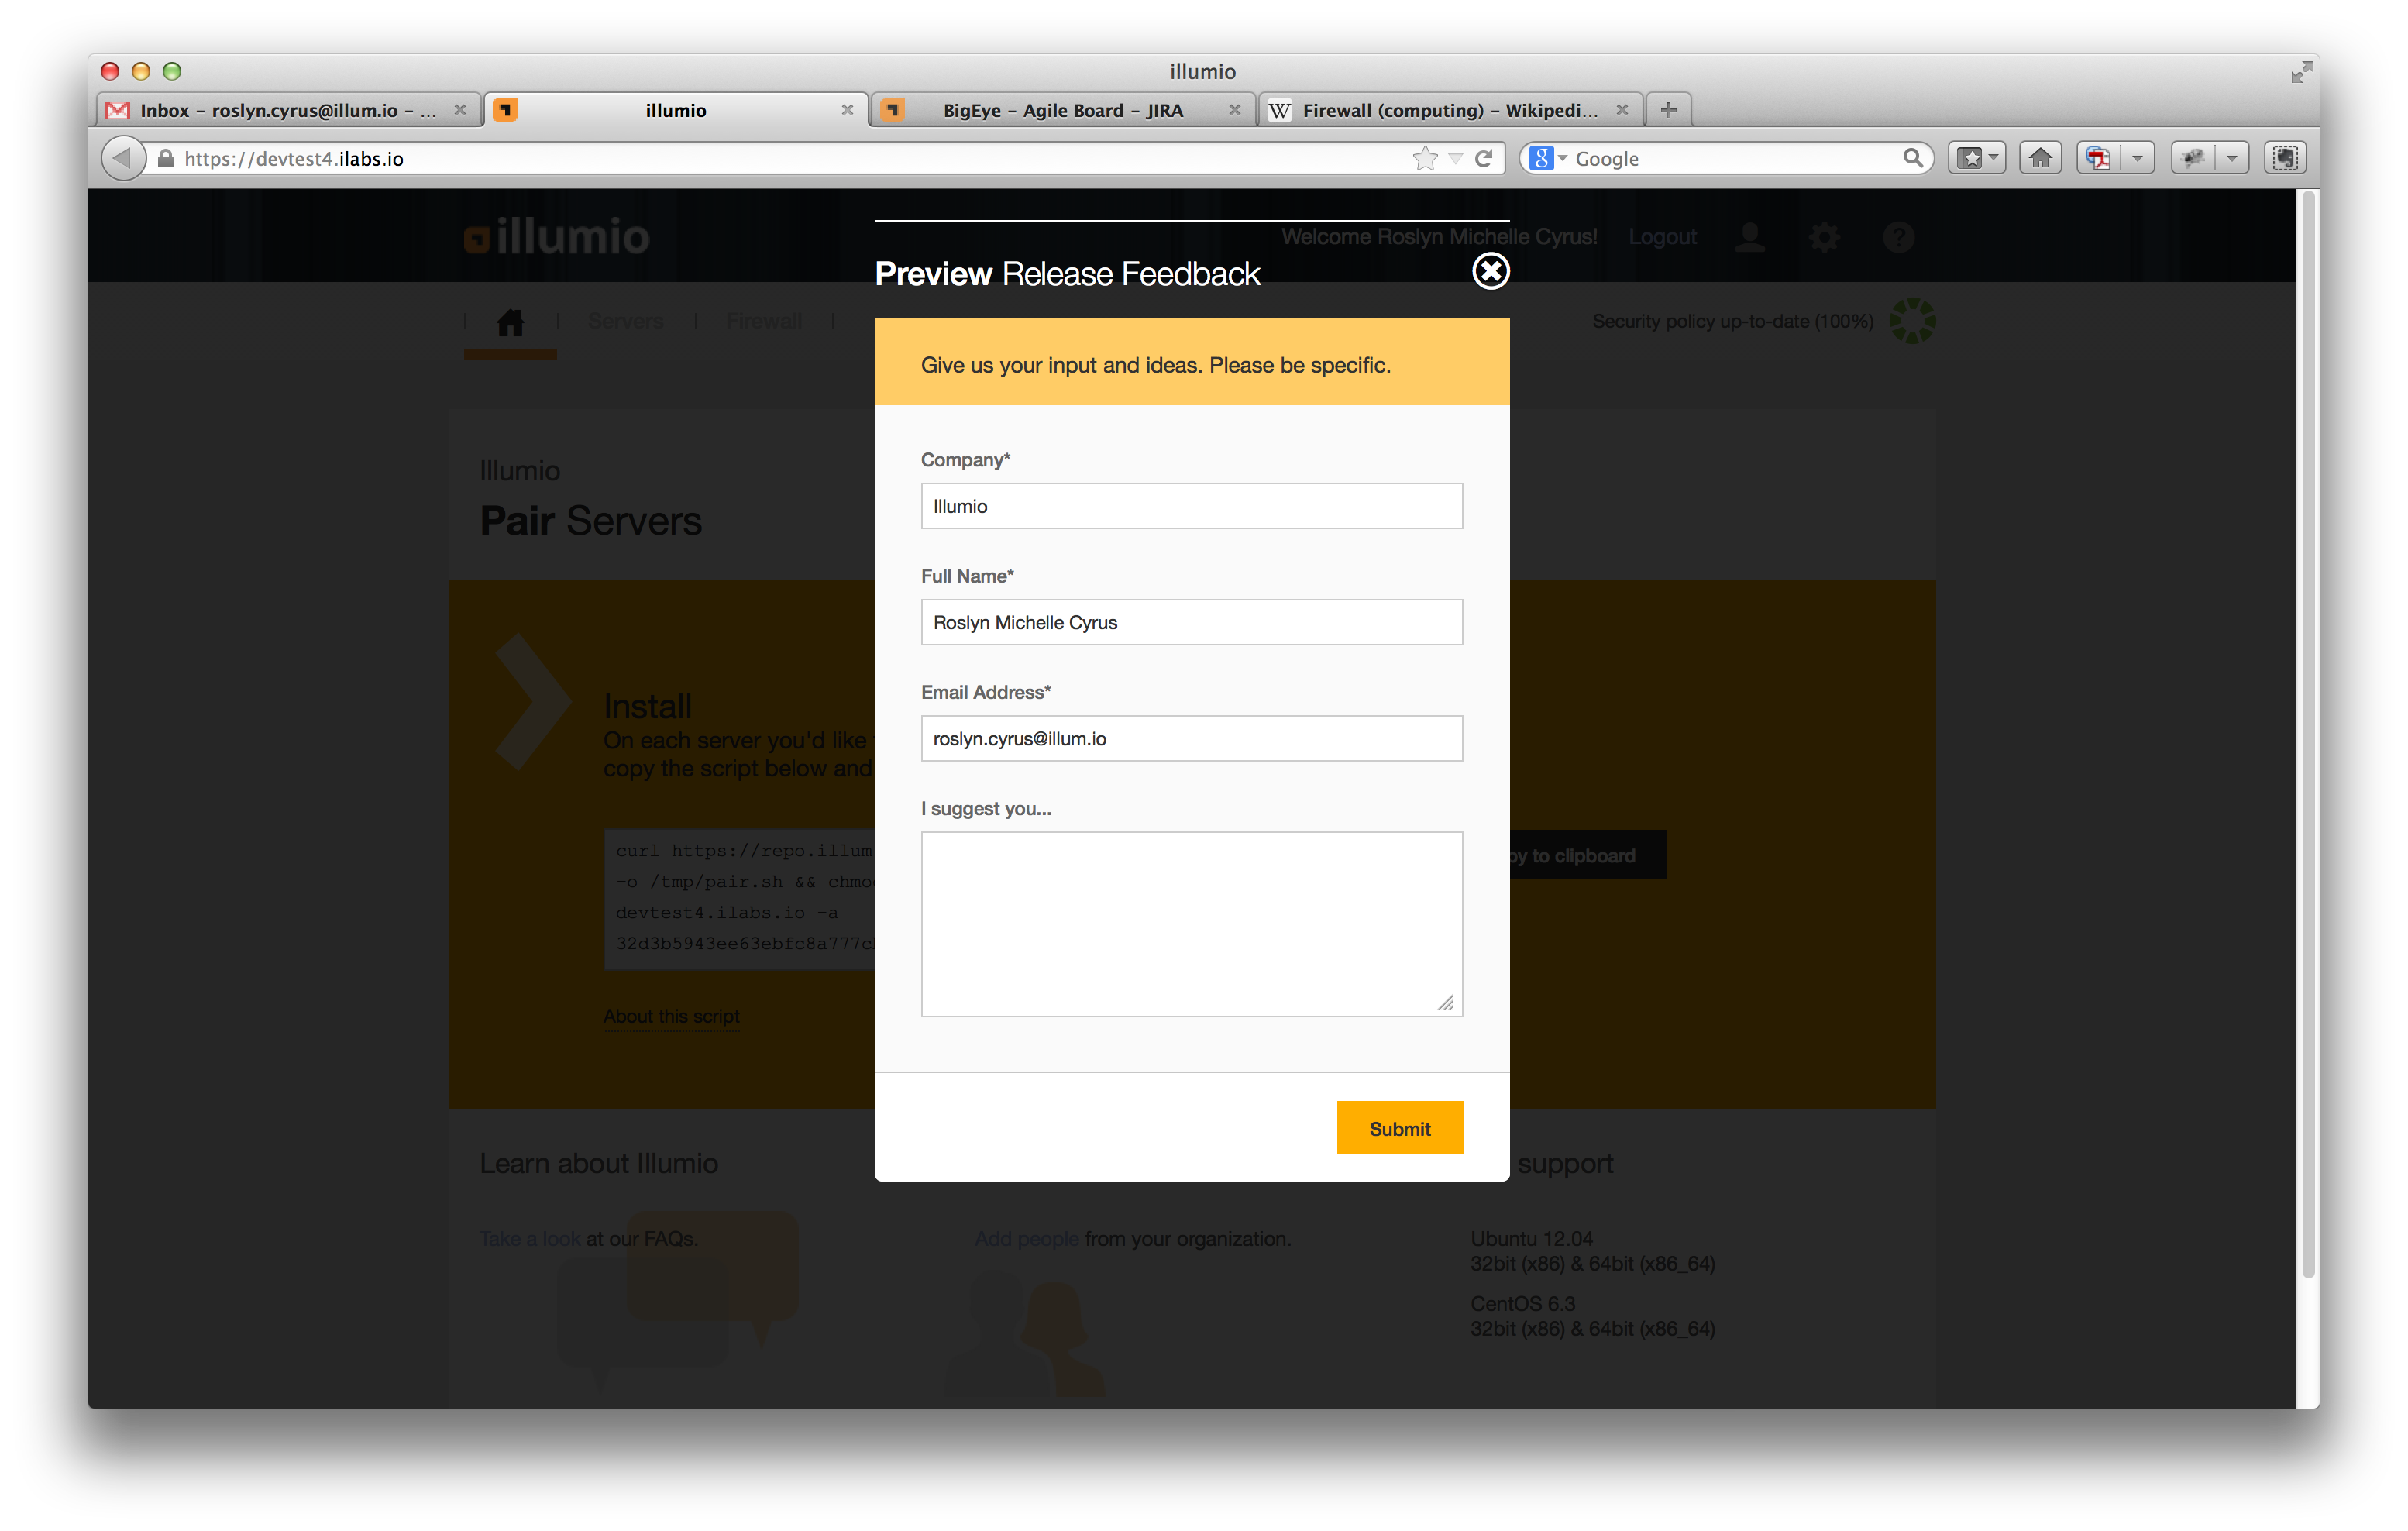
Task: Click the 'Ubuntu 12.04' support text
Action: 1531,1238
